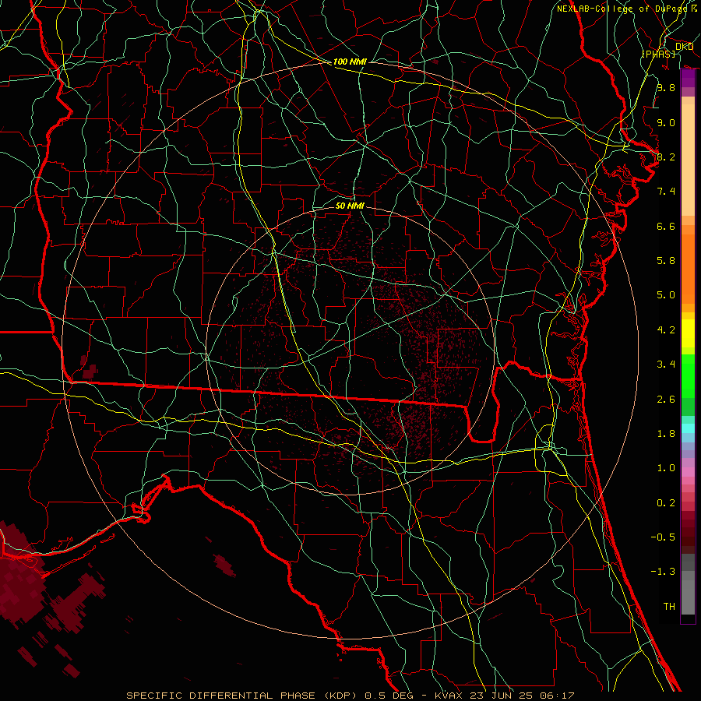The height and width of the screenshot is (701, 701).
Task: Pick the yellow segment of the color bar
Action: tap(688, 333)
